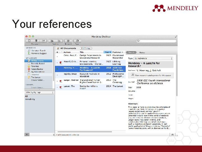
Task: Switch to the Details tab
Action: pyautogui.click(x=131, y=52)
